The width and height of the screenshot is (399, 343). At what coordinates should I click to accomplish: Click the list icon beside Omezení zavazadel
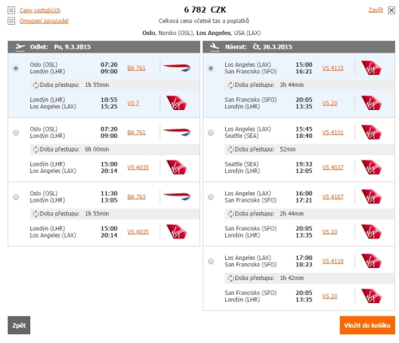(x=11, y=21)
